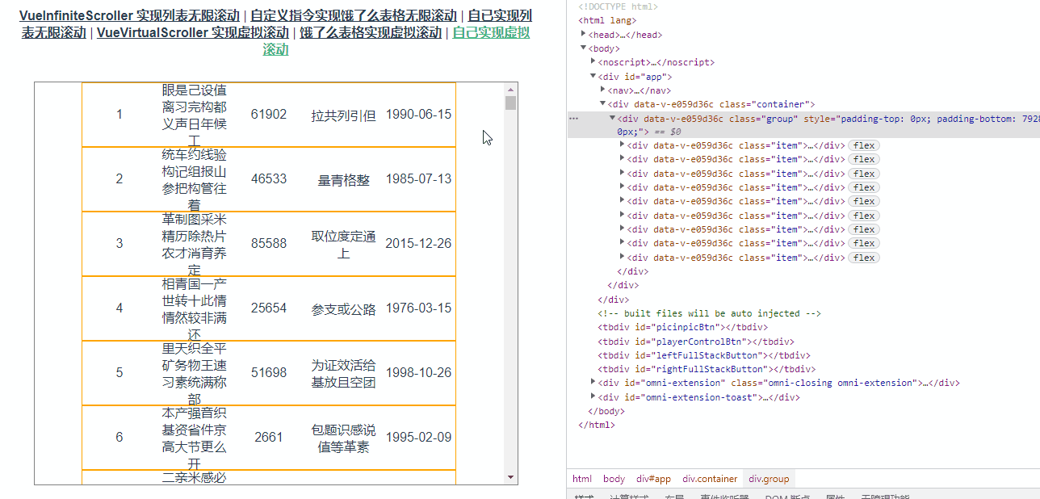Viewport: 1040px width, 499px height.
Task: Click the three-dot menu beside div.group node
Action: pos(573,118)
